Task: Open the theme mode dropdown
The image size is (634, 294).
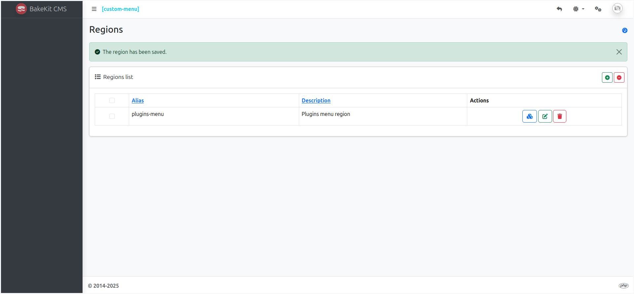Action: pos(579,9)
